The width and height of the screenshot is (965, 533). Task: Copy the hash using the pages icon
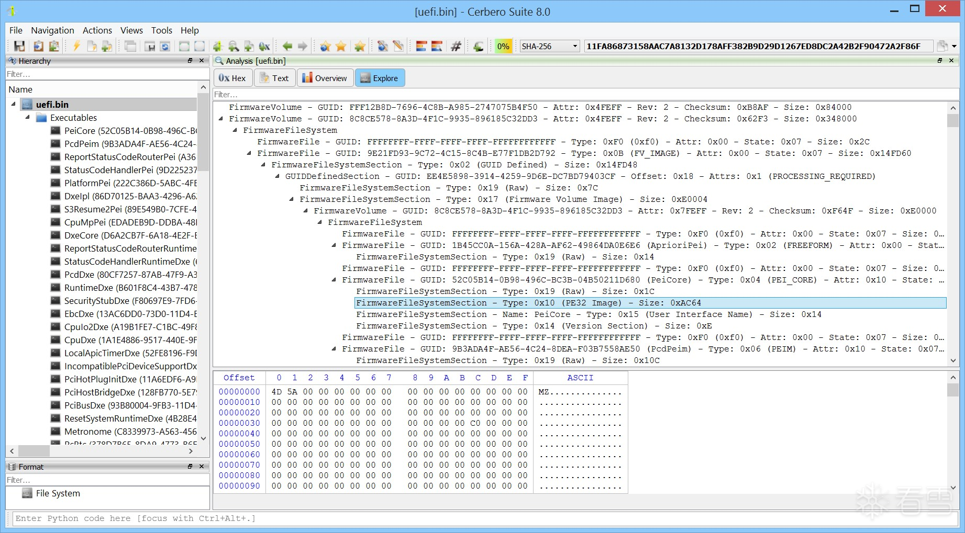coord(942,46)
